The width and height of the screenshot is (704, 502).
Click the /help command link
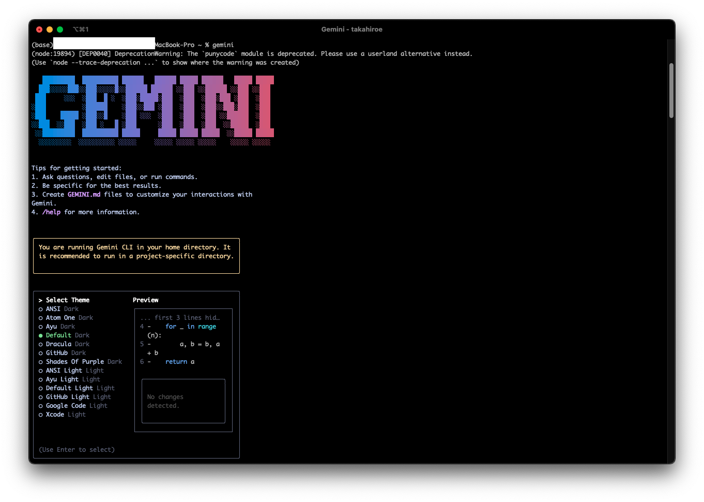pos(51,212)
